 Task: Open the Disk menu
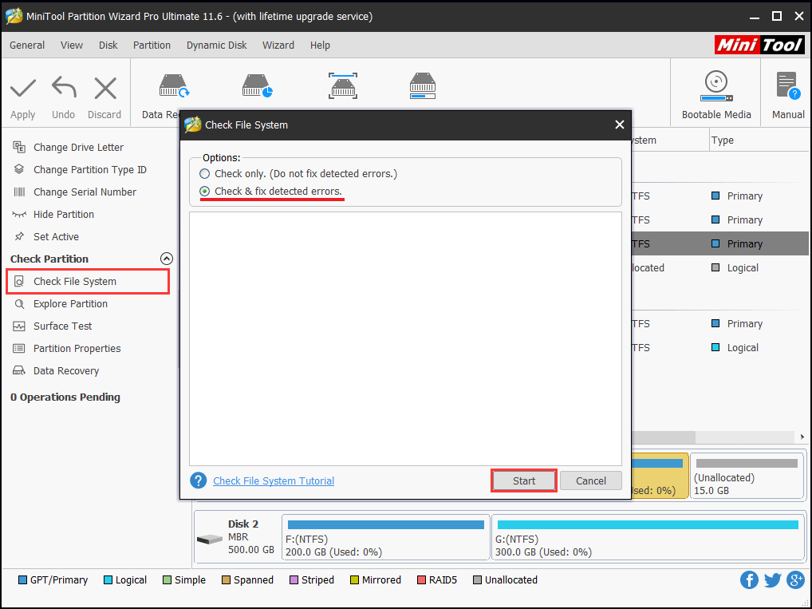point(108,45)
